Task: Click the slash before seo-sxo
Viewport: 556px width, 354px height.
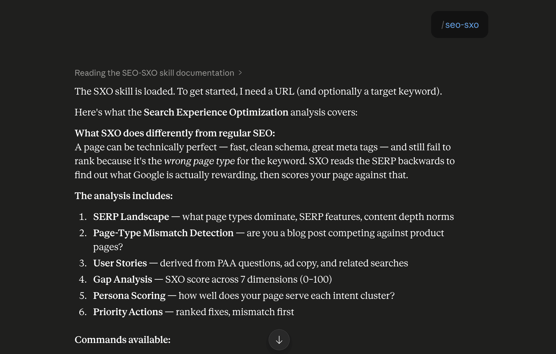Action: [x=442, y=25]
